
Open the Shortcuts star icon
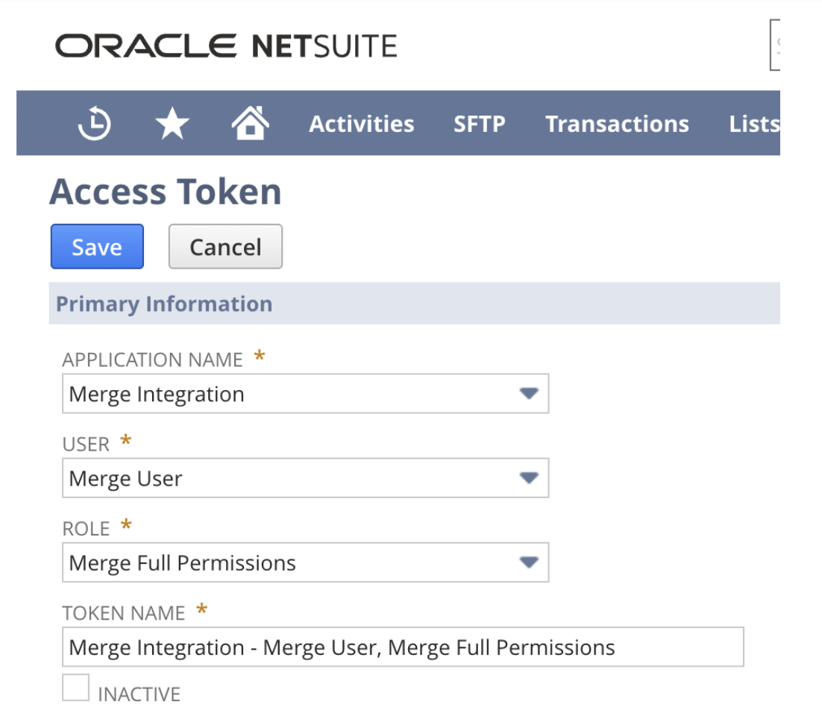pyautogui.click(x=172, y=124)
